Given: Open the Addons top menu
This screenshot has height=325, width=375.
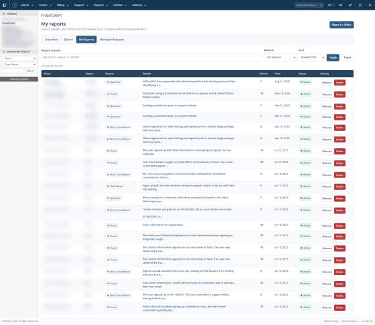Looking at the screenshot, I should click(139, 5).
